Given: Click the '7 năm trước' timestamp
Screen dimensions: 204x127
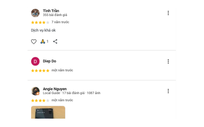Looking at the screenshot, I should [60, 22].
